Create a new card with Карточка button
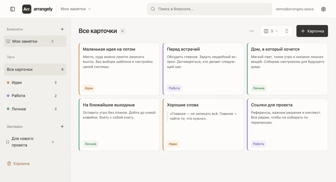The image size is (336, 182). pos(312,31)
